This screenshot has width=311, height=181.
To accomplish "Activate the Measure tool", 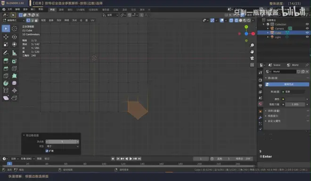I will 14,53.
